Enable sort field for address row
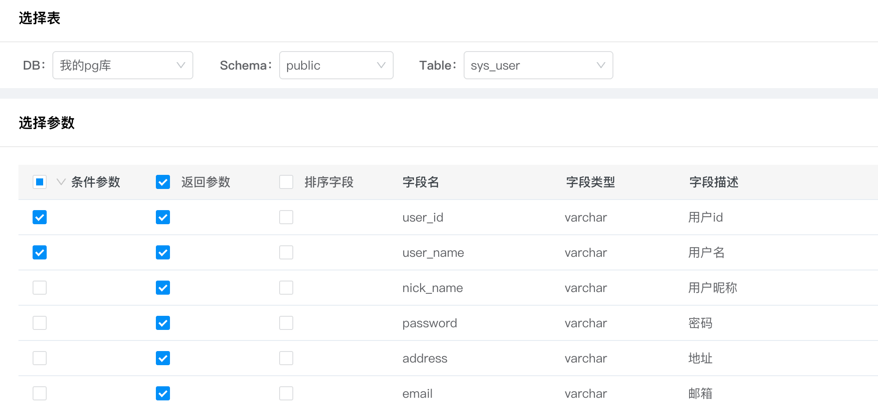 [286, 358]
